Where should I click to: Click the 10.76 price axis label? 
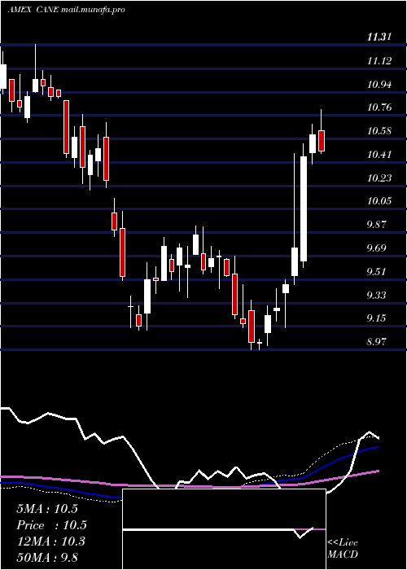[379, 107]
